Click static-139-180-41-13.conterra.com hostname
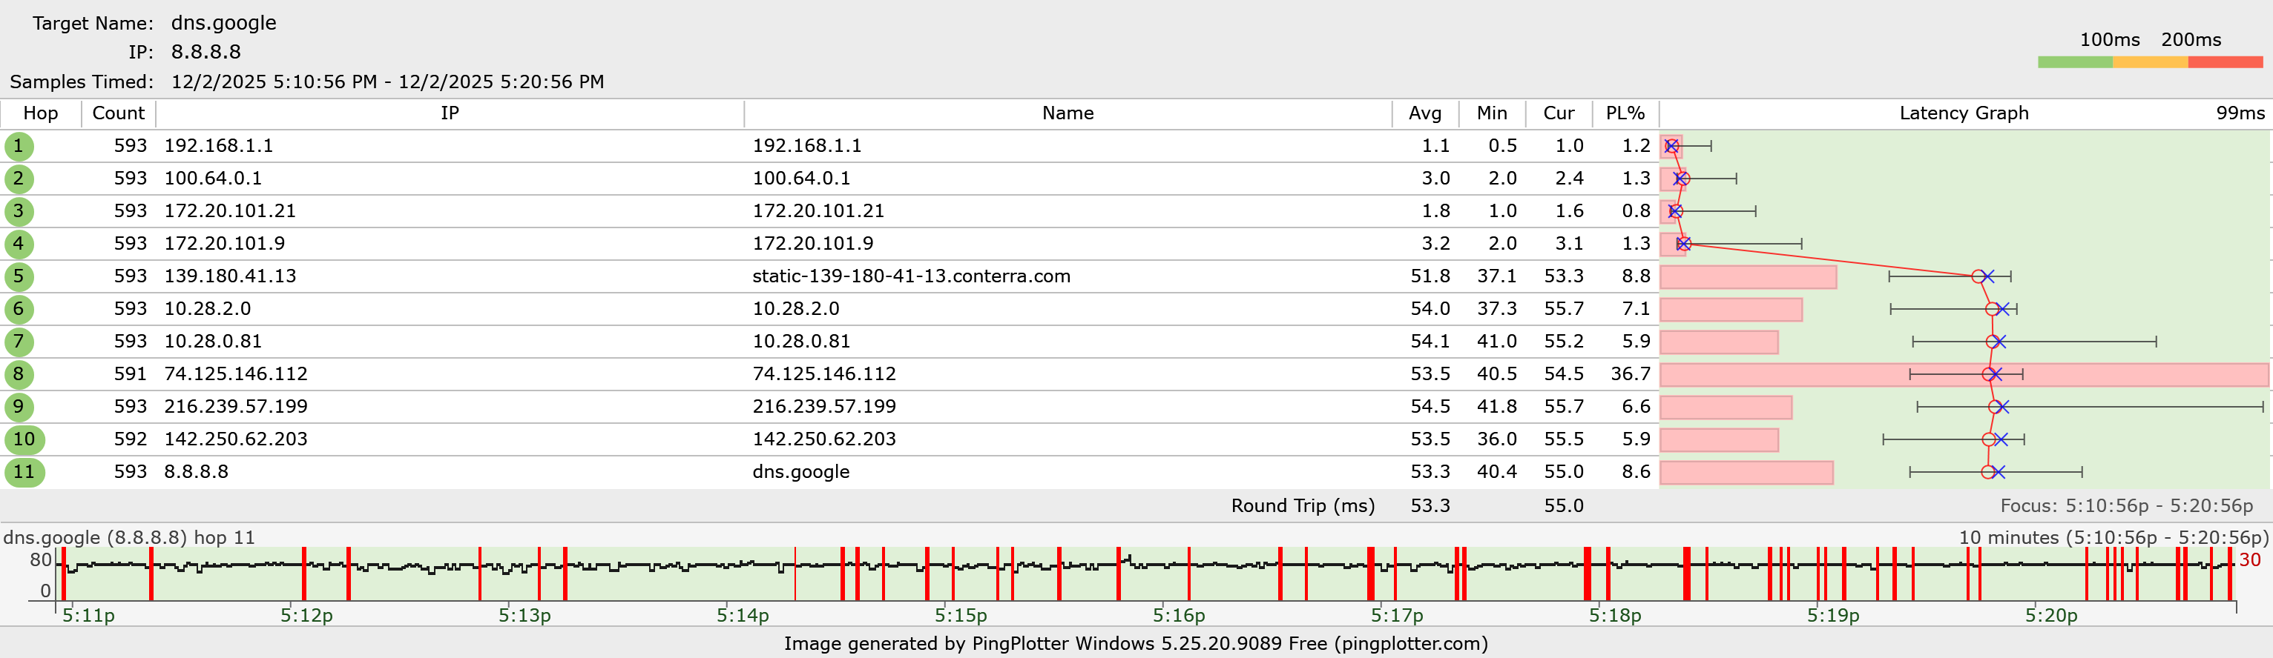The height and width of the screenshot is (658, 2273). point(911,276)
